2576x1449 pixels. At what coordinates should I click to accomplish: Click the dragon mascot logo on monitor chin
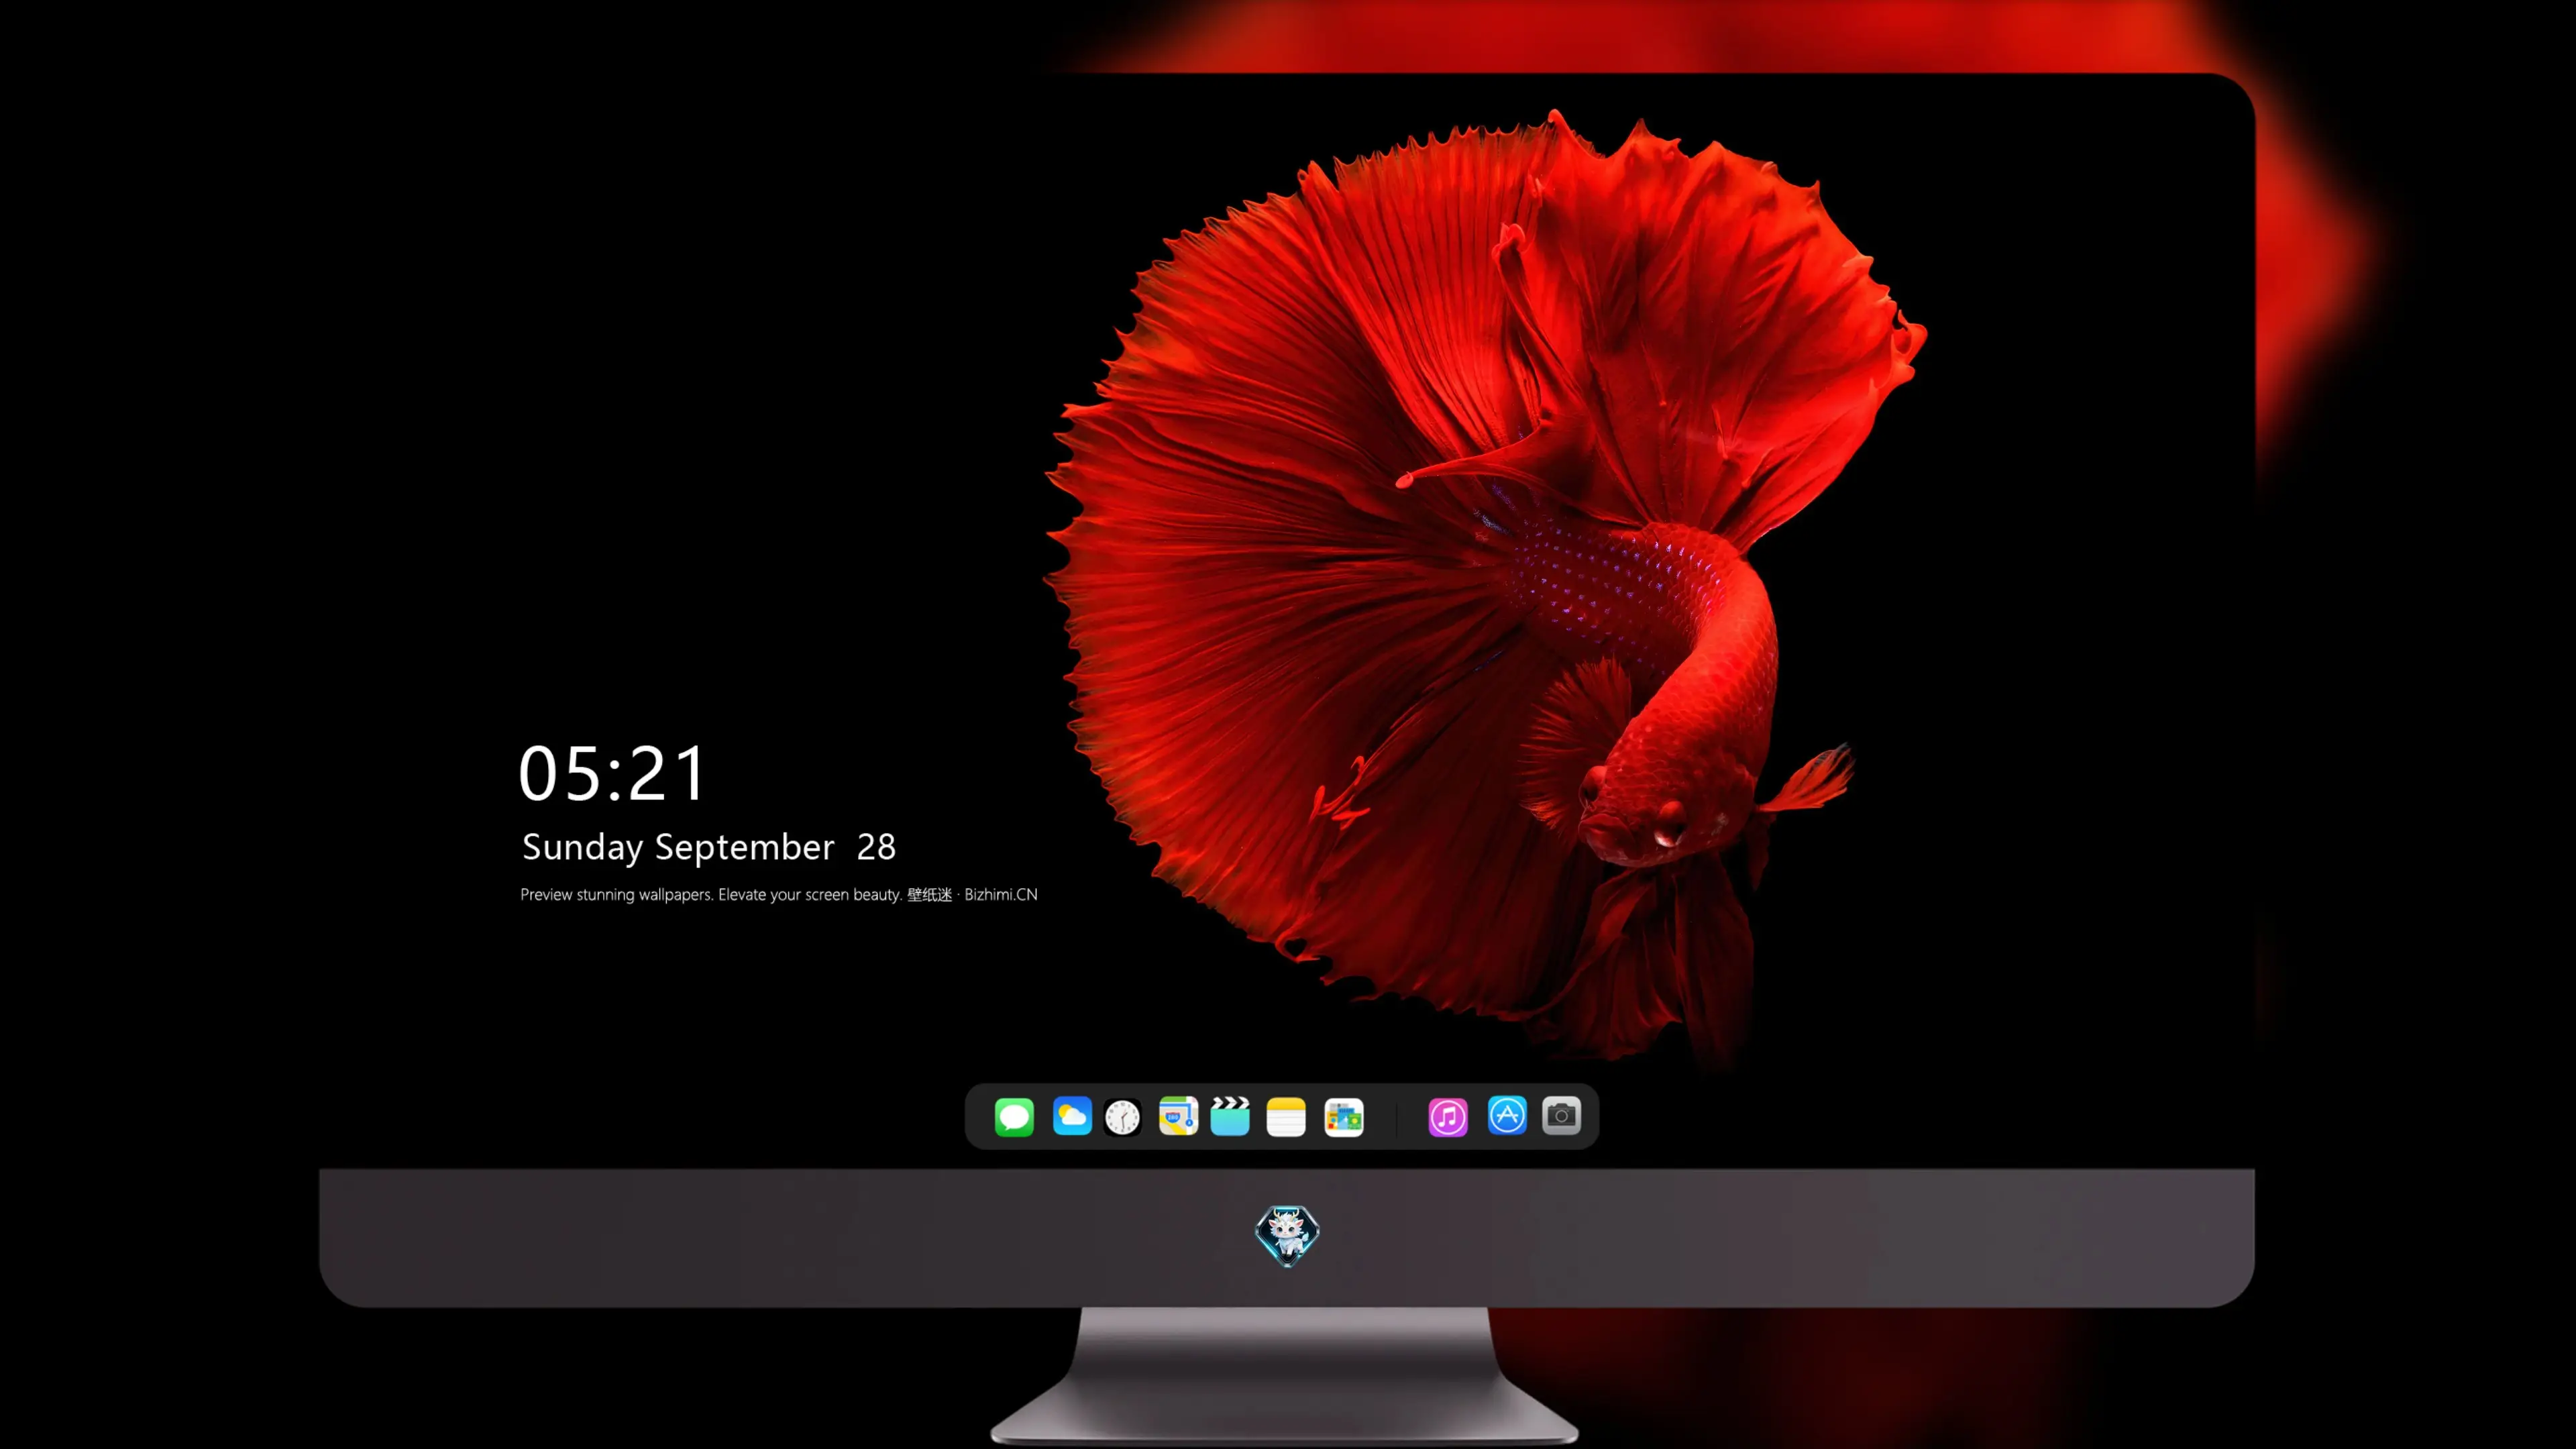[1287, 1236]
